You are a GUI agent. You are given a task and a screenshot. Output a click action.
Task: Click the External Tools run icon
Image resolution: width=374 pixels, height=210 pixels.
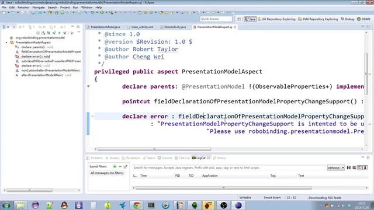(111, 12)
